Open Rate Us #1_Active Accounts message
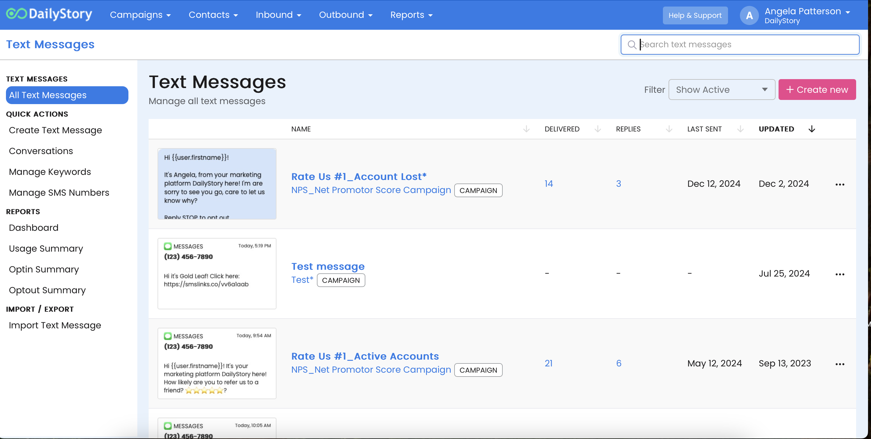 coord(365,356)
